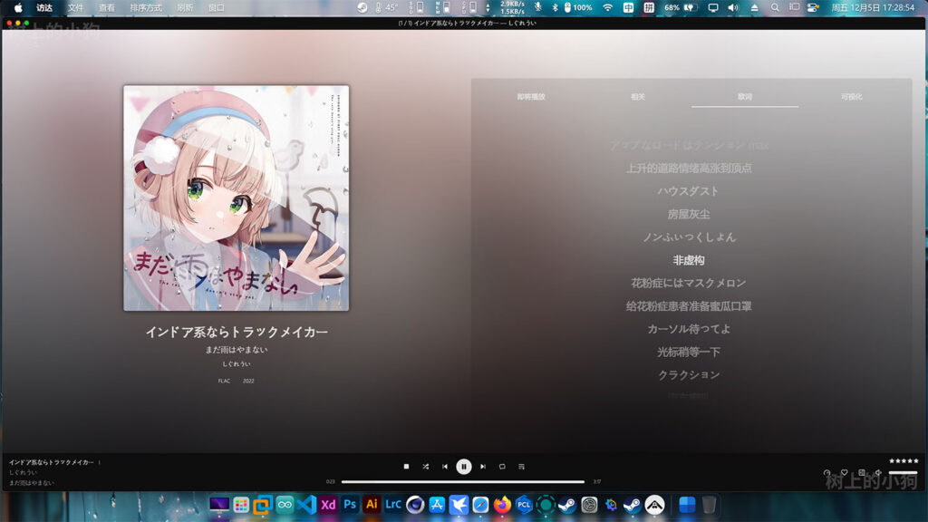Open Photoshop from the dock

(350, 505)
